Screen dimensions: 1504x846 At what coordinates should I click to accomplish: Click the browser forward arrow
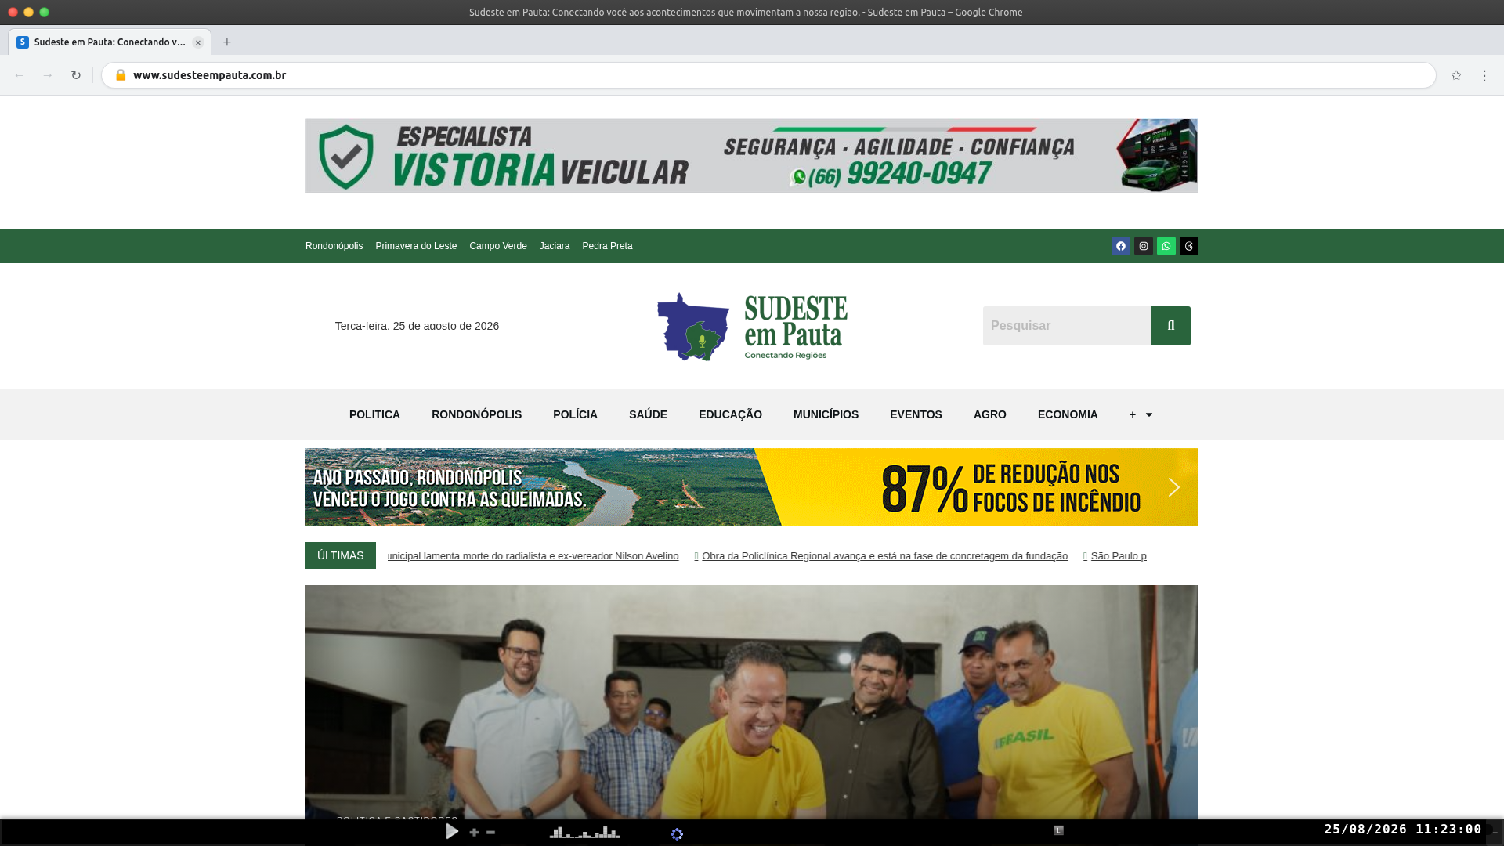point(48,75)
